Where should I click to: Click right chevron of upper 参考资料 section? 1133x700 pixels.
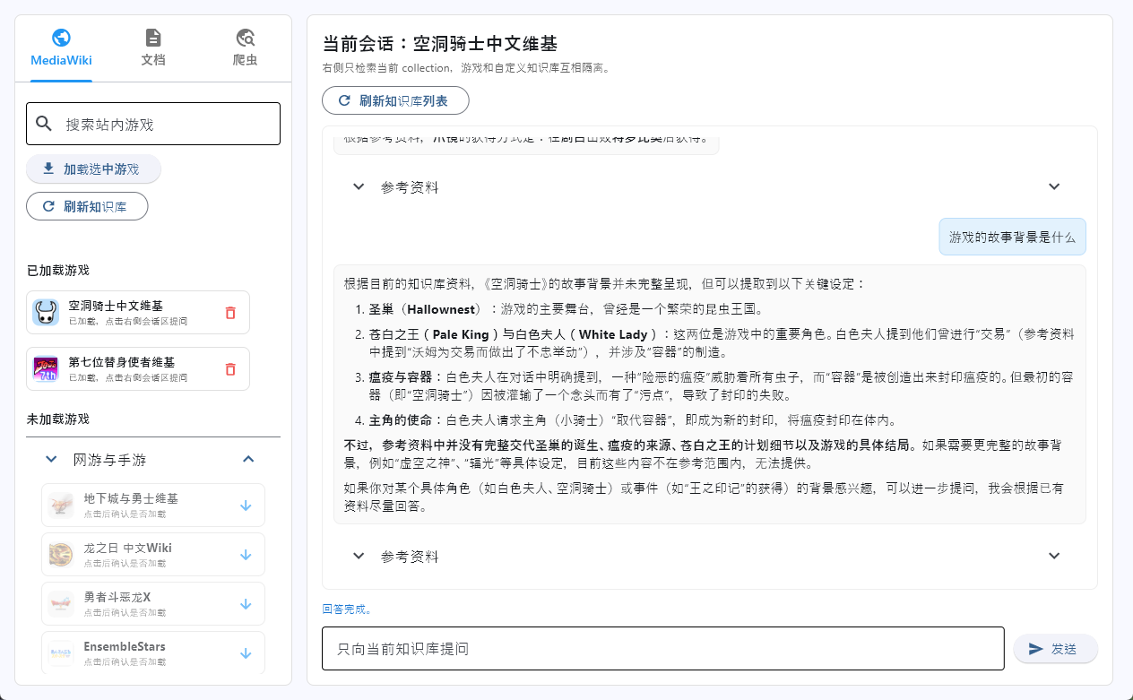pyautogui.click(x=1054, y=186)
